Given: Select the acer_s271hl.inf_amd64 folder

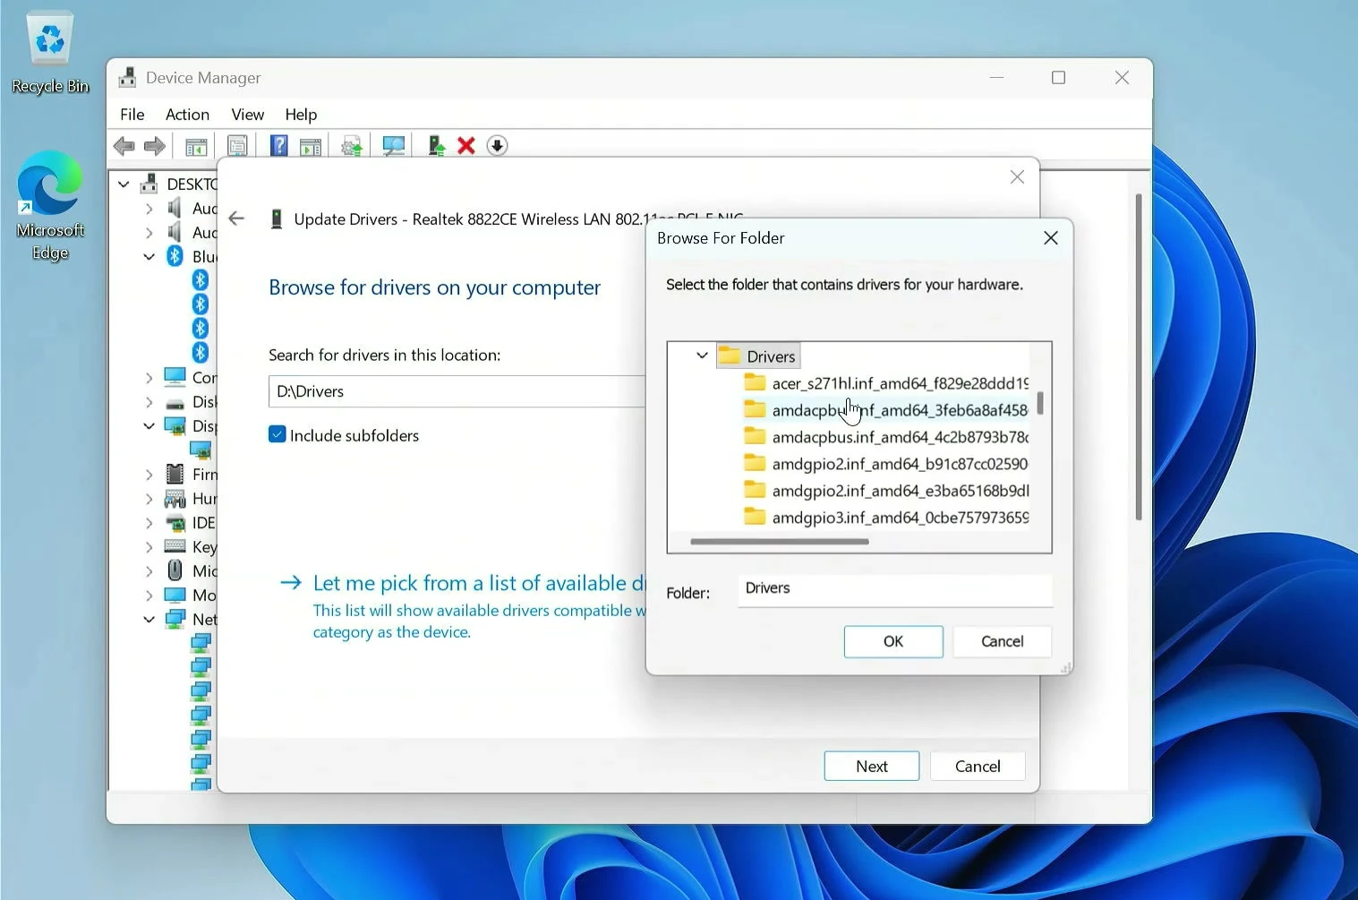Looking at the screenshot, I should point(886,383).
